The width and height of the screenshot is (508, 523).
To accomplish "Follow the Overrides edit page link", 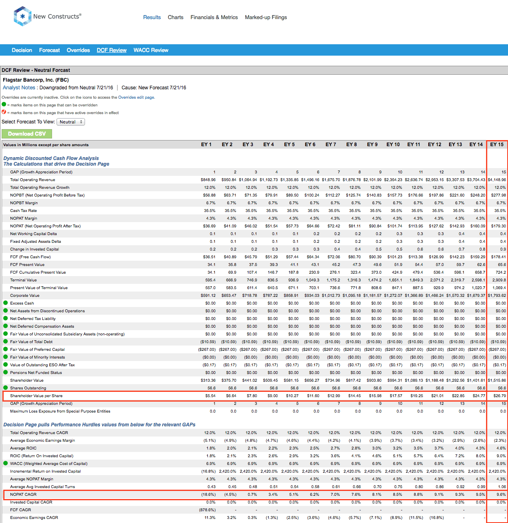I will (136, 97).
